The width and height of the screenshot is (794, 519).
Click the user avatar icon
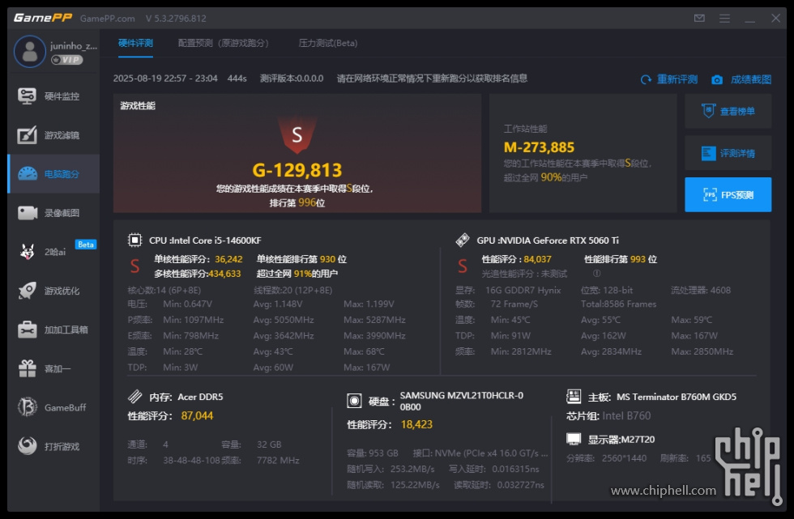tap(30, 52)
